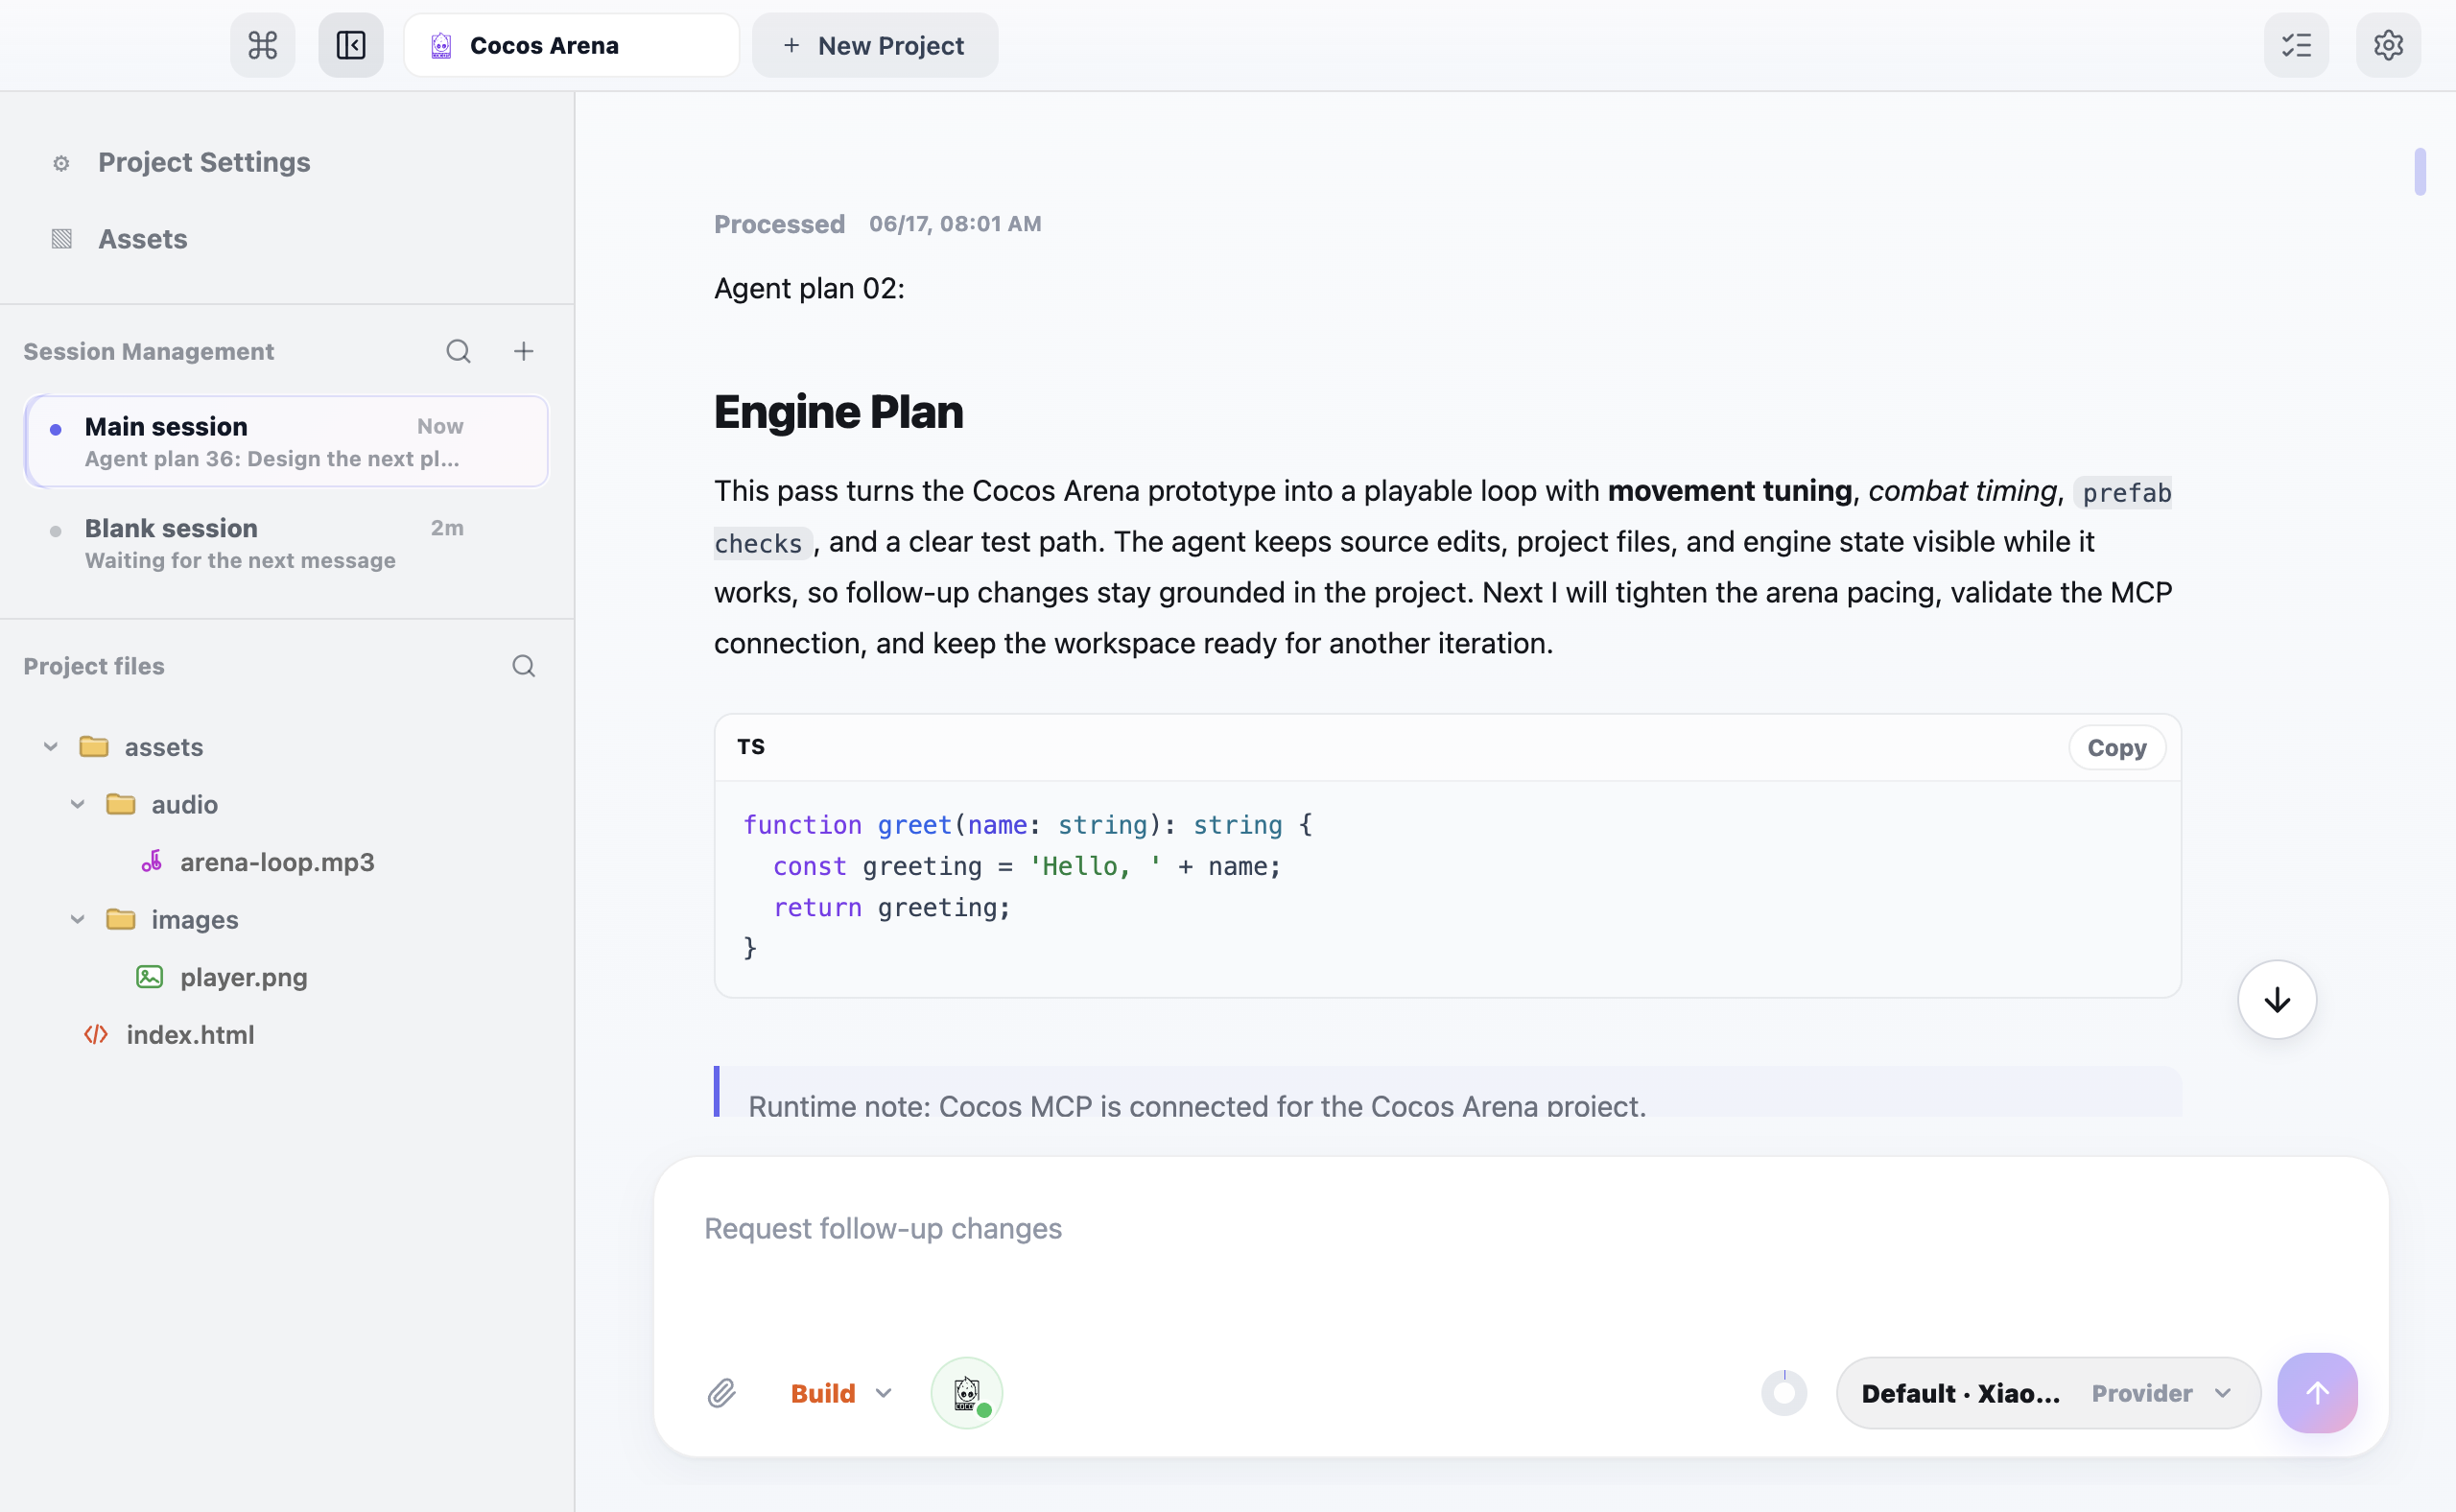The height and width of the screenshot is (1512, 2456).
Task: Select the Main session entry
Action: (x=287, y=441)
